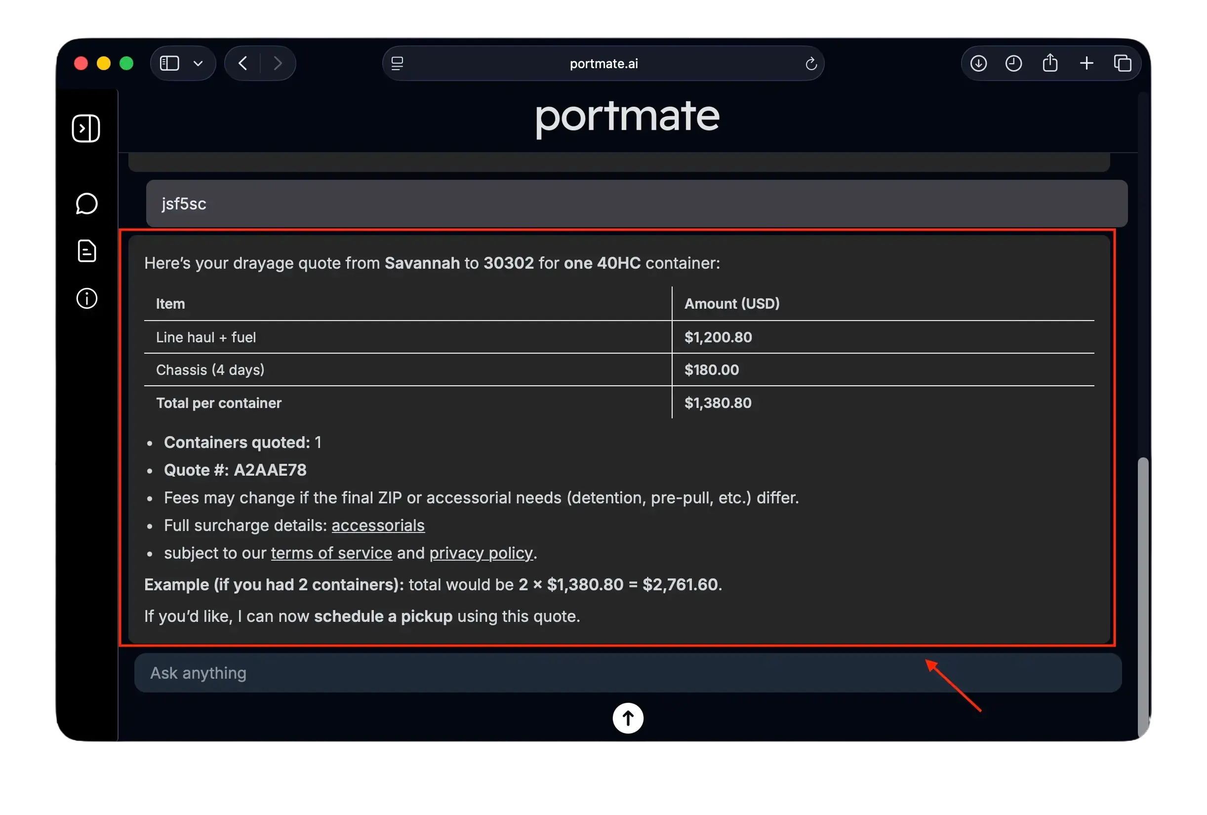
Task: Click the page vertical scrollbar thumb
Action: [x=1143, y=597]
